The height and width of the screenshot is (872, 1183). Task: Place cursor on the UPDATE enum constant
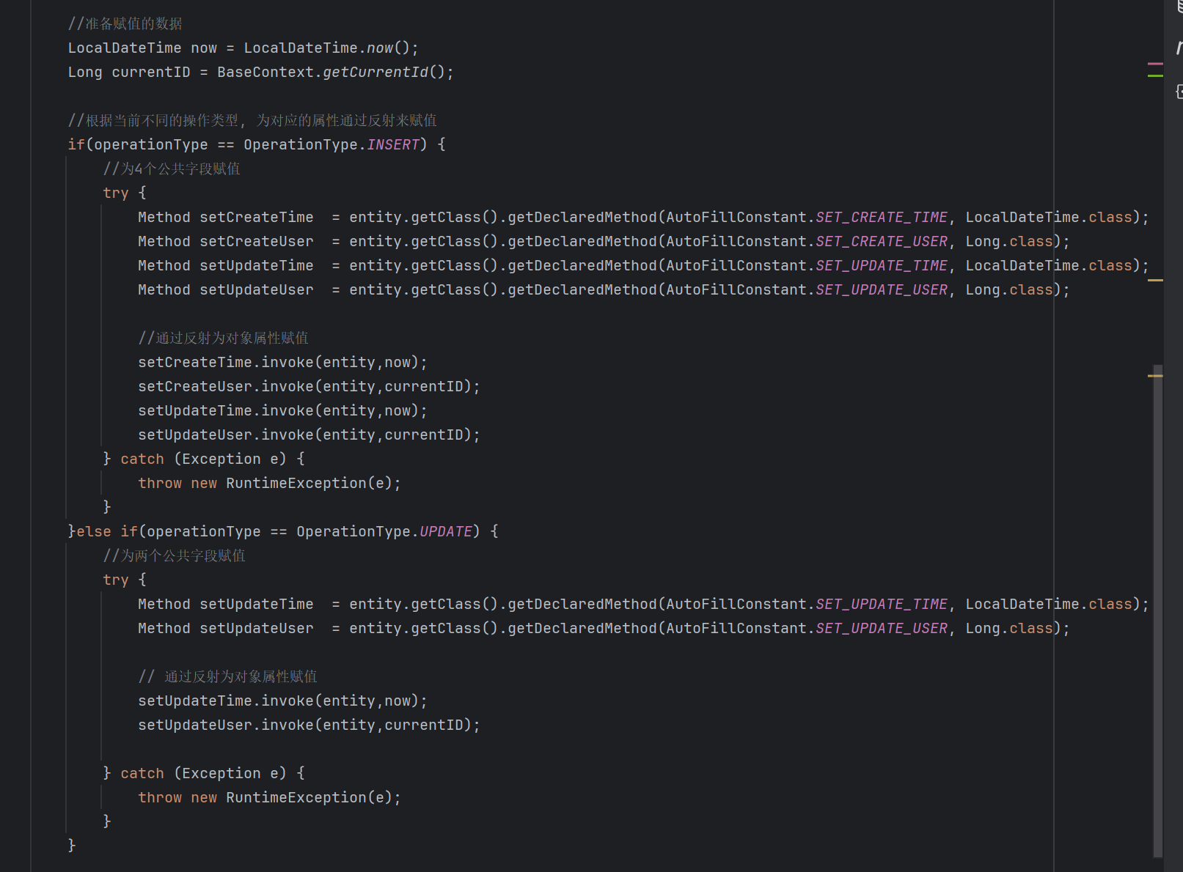446,531
